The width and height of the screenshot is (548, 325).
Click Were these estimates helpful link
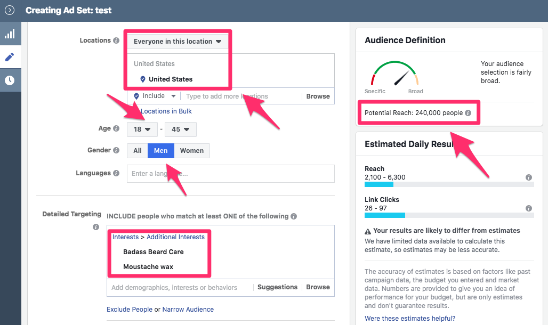[x=410, y=319]
